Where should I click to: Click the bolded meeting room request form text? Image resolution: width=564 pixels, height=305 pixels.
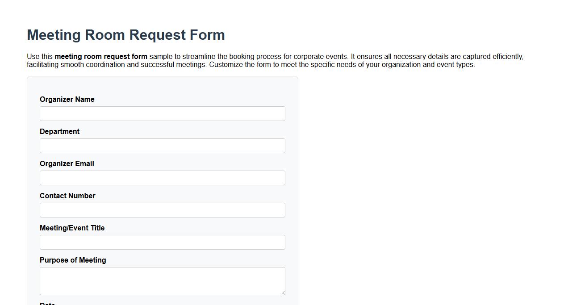tap(101, 56)
